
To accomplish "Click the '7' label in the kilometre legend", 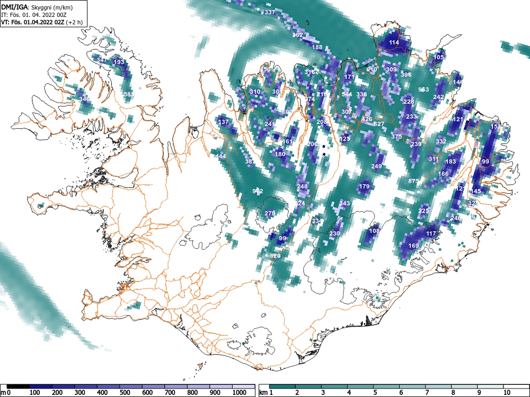I will [x=427, y=393].
